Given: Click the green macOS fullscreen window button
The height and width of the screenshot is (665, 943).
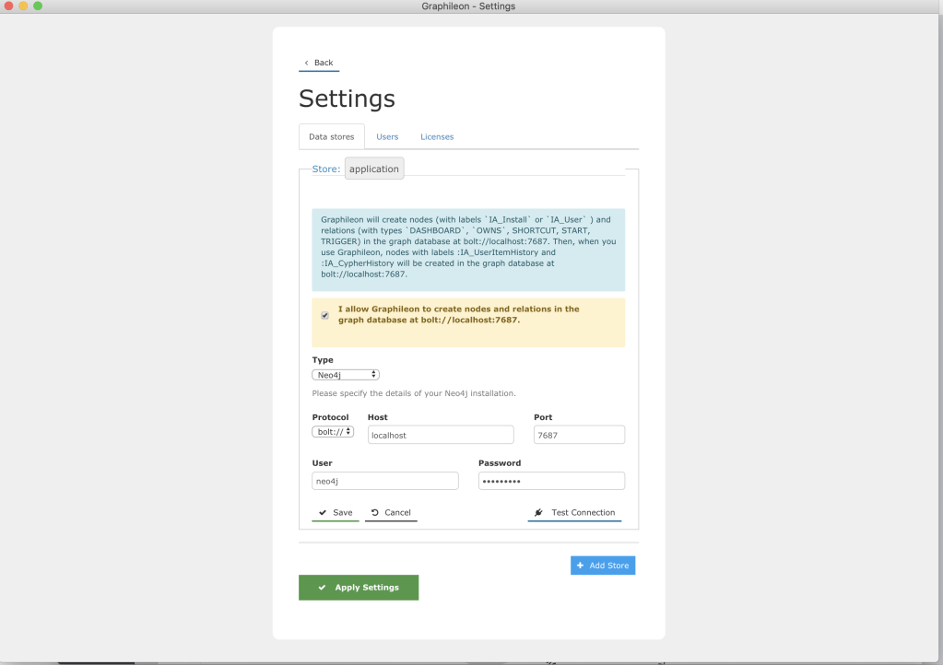Looking at the screenshot, I should click(38, 6).
